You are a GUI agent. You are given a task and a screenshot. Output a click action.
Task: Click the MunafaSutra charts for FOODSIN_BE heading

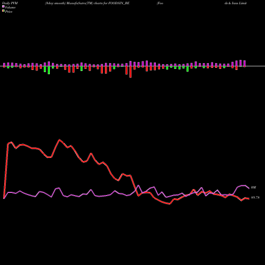coord(87,3)
